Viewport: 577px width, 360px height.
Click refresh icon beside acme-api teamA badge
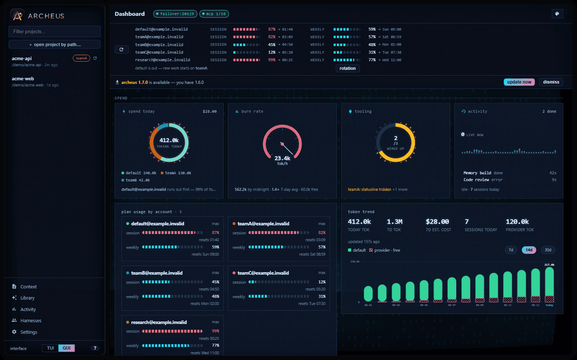tap(95, 58)
